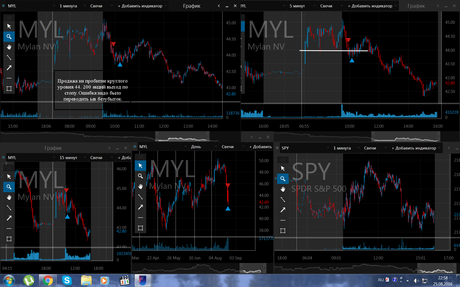Select the rectangle tool in SPY chart

tap(283, 231)
